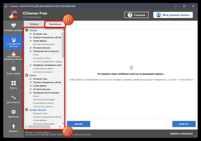Click the horizontal scroll right arrow
This screenshot has width=201, height=141.
60,127
